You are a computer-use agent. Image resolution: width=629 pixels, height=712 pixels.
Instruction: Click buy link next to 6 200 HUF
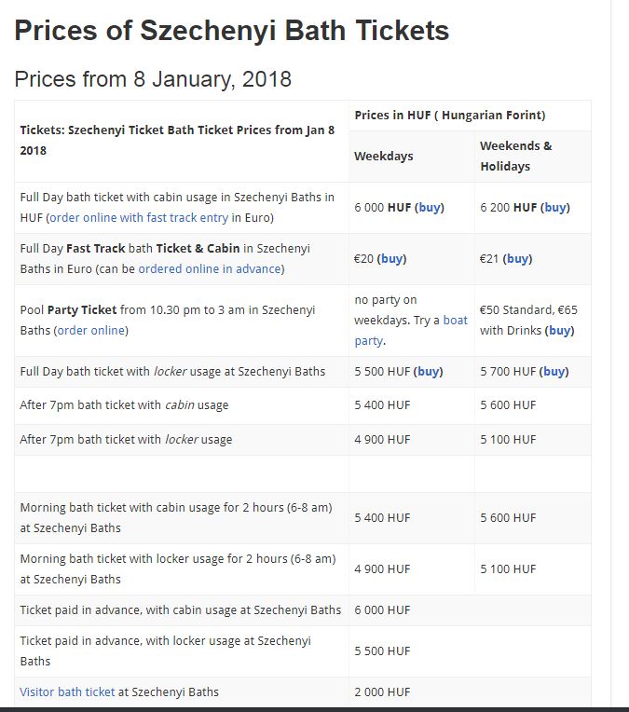pos(555,208)
